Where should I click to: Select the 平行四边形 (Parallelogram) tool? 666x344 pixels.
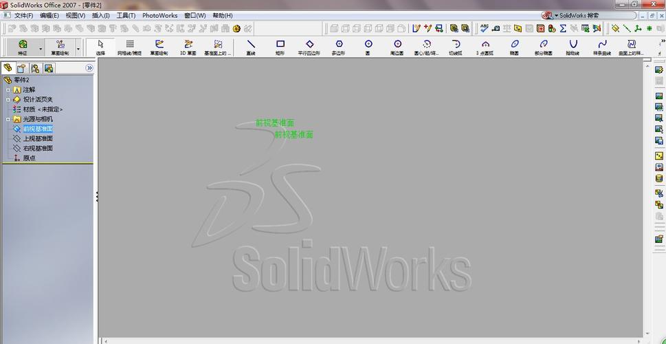click(310, 47)
